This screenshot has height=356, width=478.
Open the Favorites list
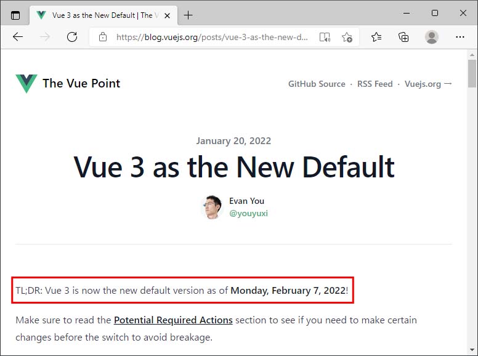[376, 37]
